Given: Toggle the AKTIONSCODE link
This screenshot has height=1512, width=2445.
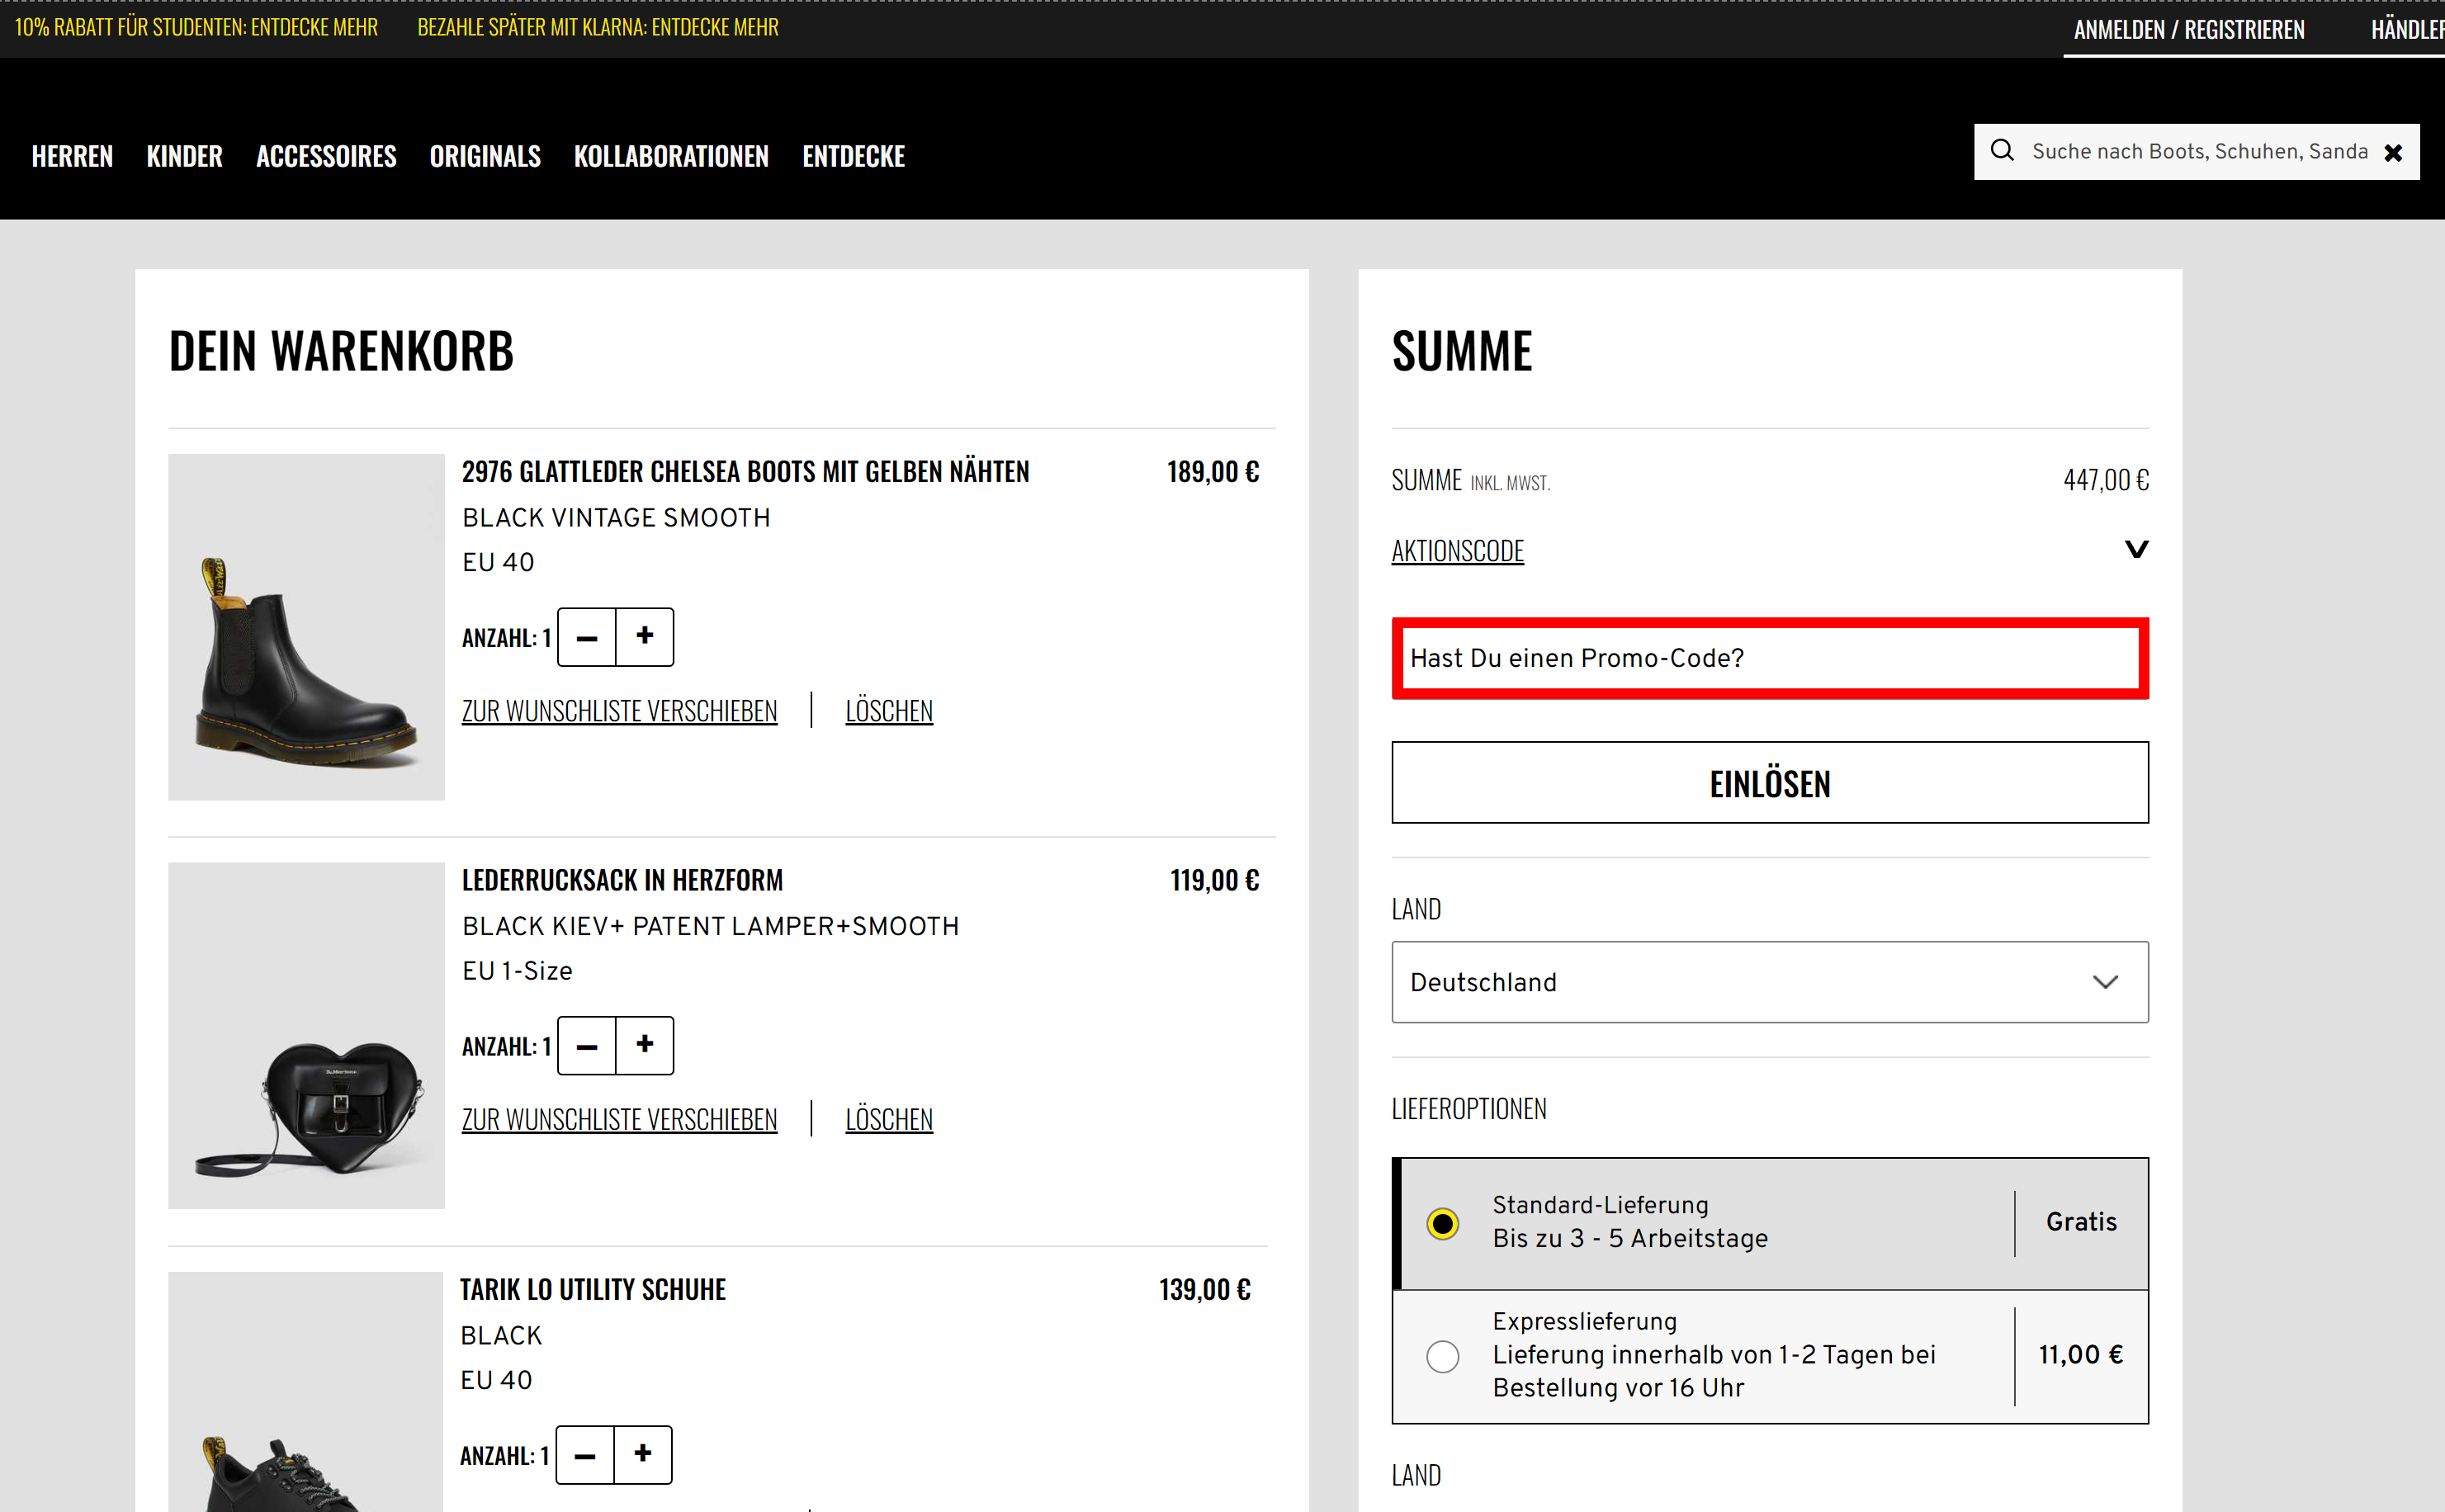Looking at the screenshot, I should click(x=1457, y=551).
